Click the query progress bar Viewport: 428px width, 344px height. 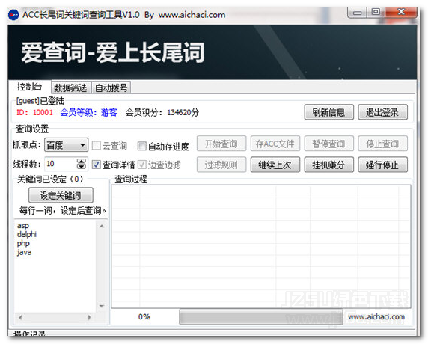tap(261, 317)
